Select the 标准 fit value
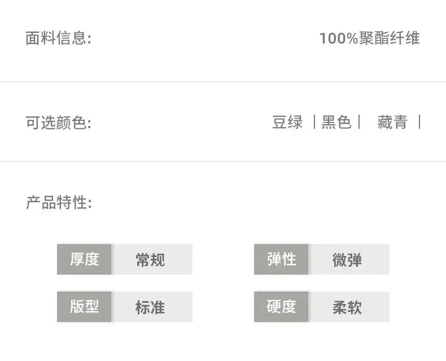446x361 pixels. click(151, 307)
